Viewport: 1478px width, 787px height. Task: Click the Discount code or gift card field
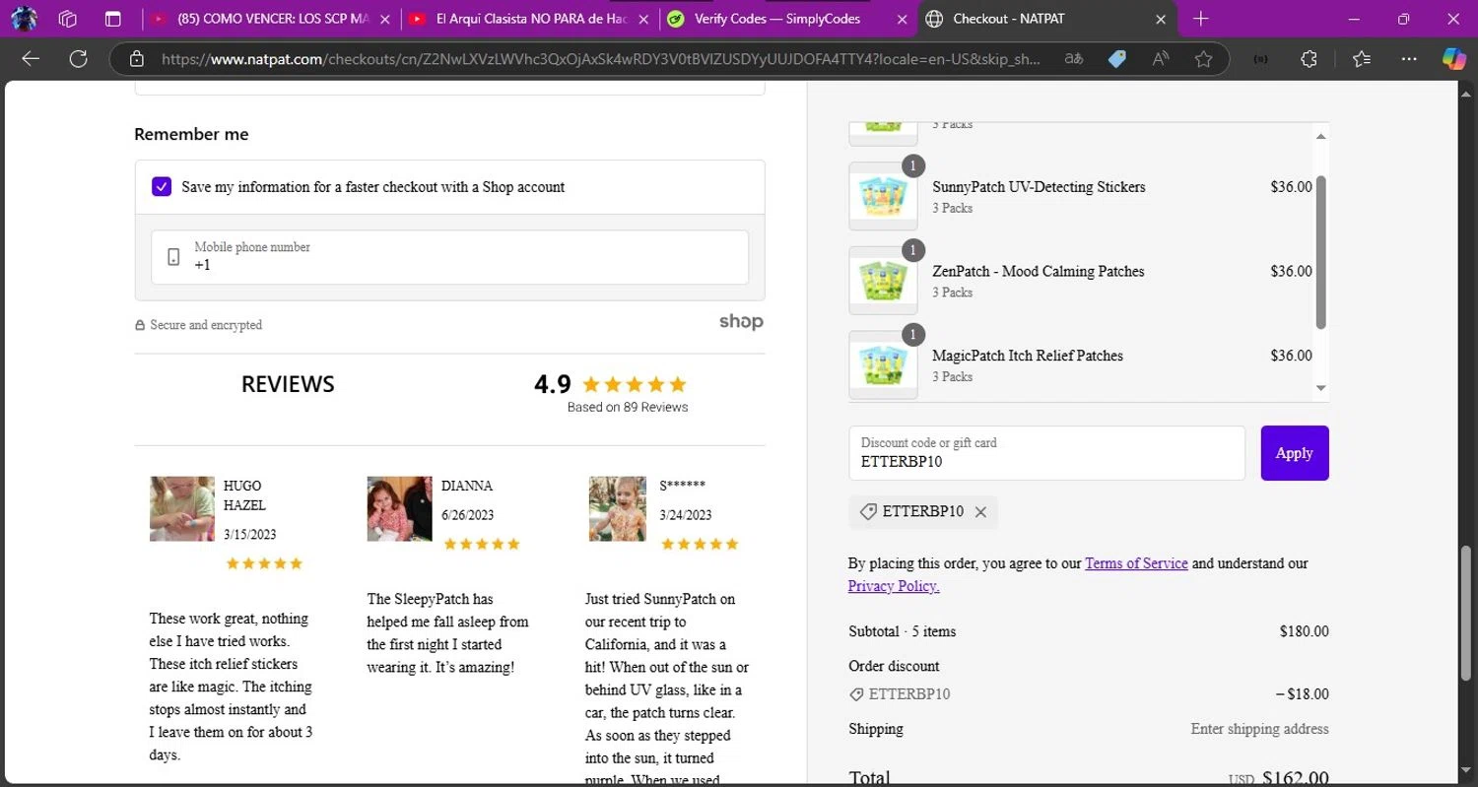coord(1046,453)
